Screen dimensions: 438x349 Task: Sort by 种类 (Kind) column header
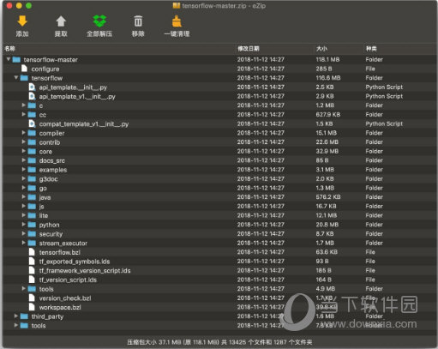click(371, 49)
